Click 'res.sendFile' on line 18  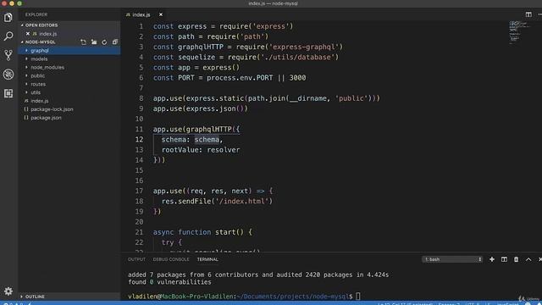[186, 202]
